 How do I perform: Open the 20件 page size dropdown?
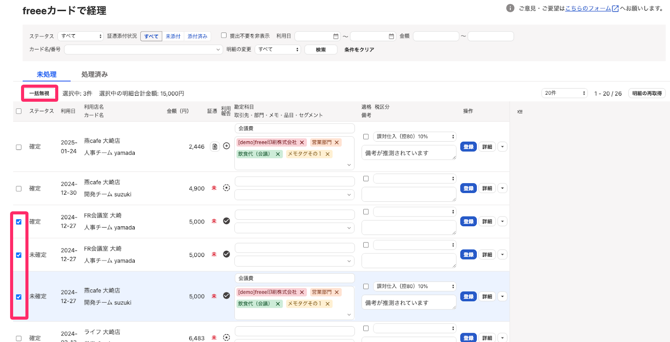pyautogui.click(x=564, y=93)
